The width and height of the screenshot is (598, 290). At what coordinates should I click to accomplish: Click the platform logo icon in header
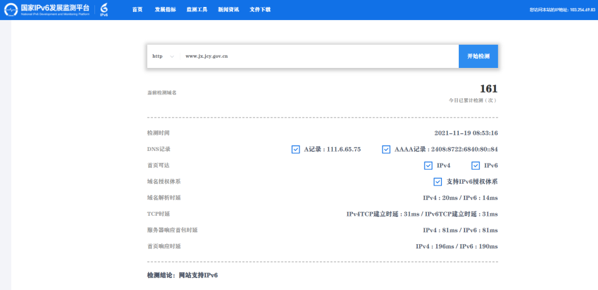pos(11,9)
